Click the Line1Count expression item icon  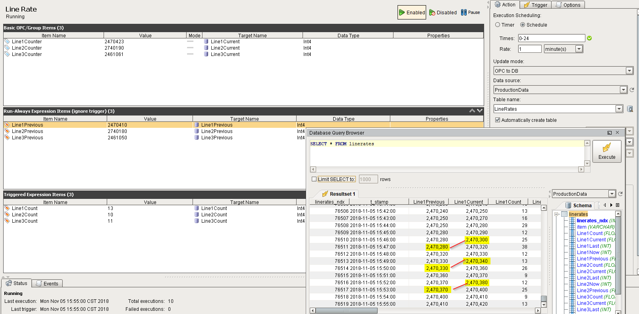[7, 208]
